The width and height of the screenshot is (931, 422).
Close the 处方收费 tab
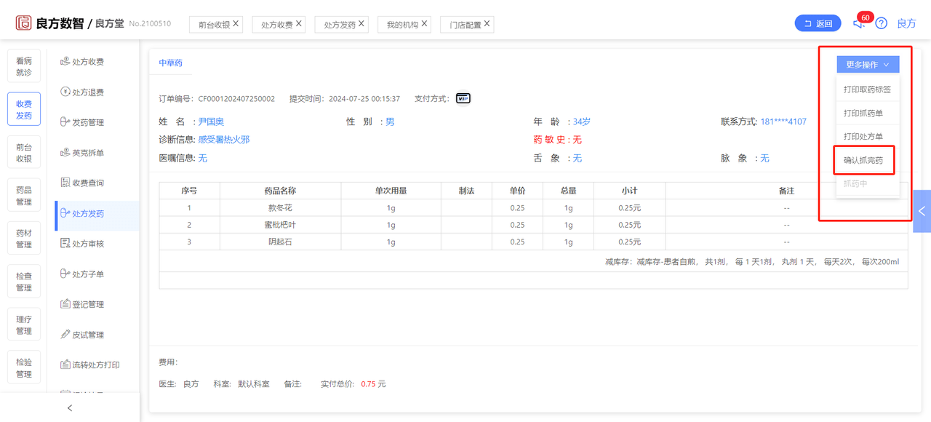299,24
